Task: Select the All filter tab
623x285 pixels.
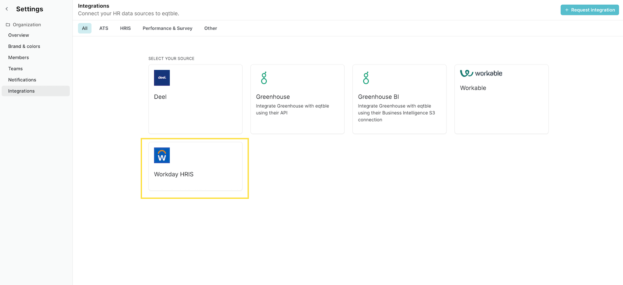Action: [84, 28]
